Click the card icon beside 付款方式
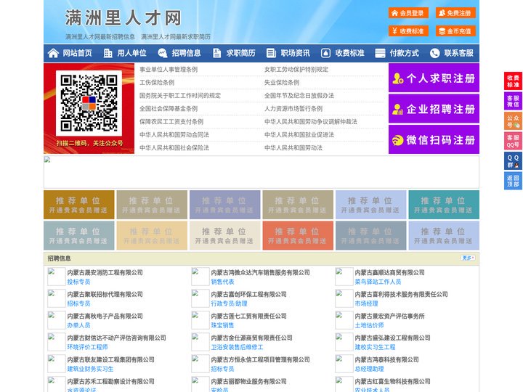 (380, 53)
